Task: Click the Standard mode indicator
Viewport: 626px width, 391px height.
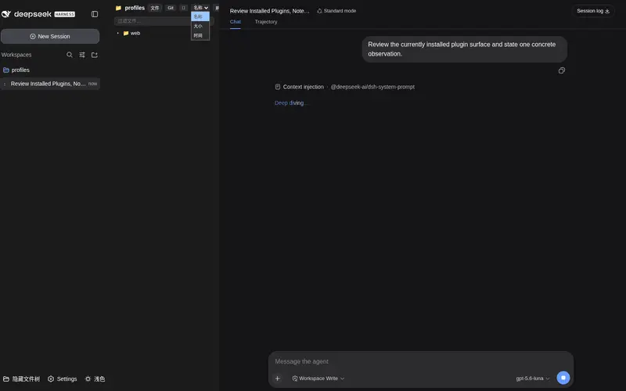Action: coord(336,11)
